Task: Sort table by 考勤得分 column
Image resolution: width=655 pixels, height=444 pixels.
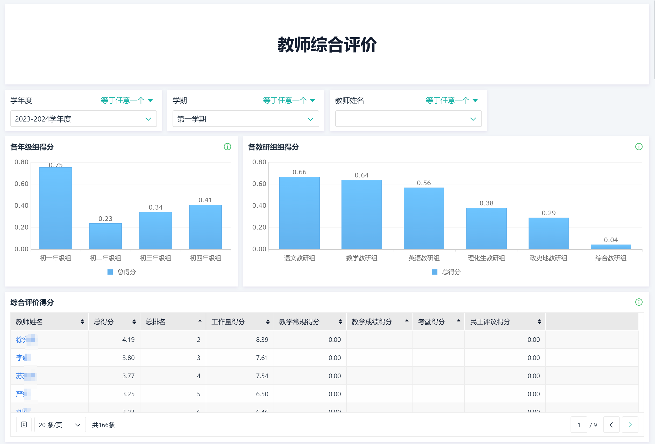Action: [x=459, y=321]
